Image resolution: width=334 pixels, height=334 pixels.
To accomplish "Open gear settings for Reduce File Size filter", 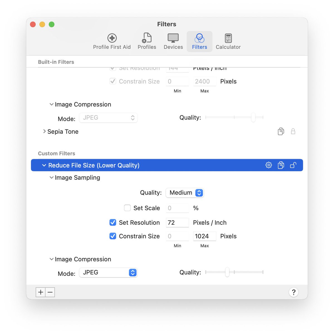I will pyautogui.click(x=269, y=165).
